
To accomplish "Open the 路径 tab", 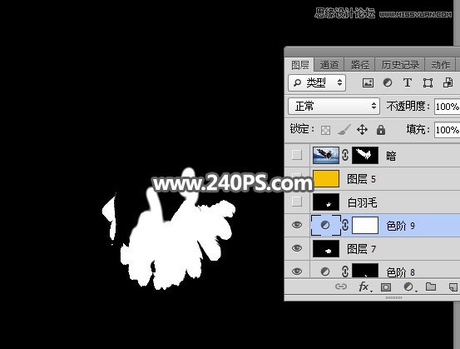I will coord(359,65).
